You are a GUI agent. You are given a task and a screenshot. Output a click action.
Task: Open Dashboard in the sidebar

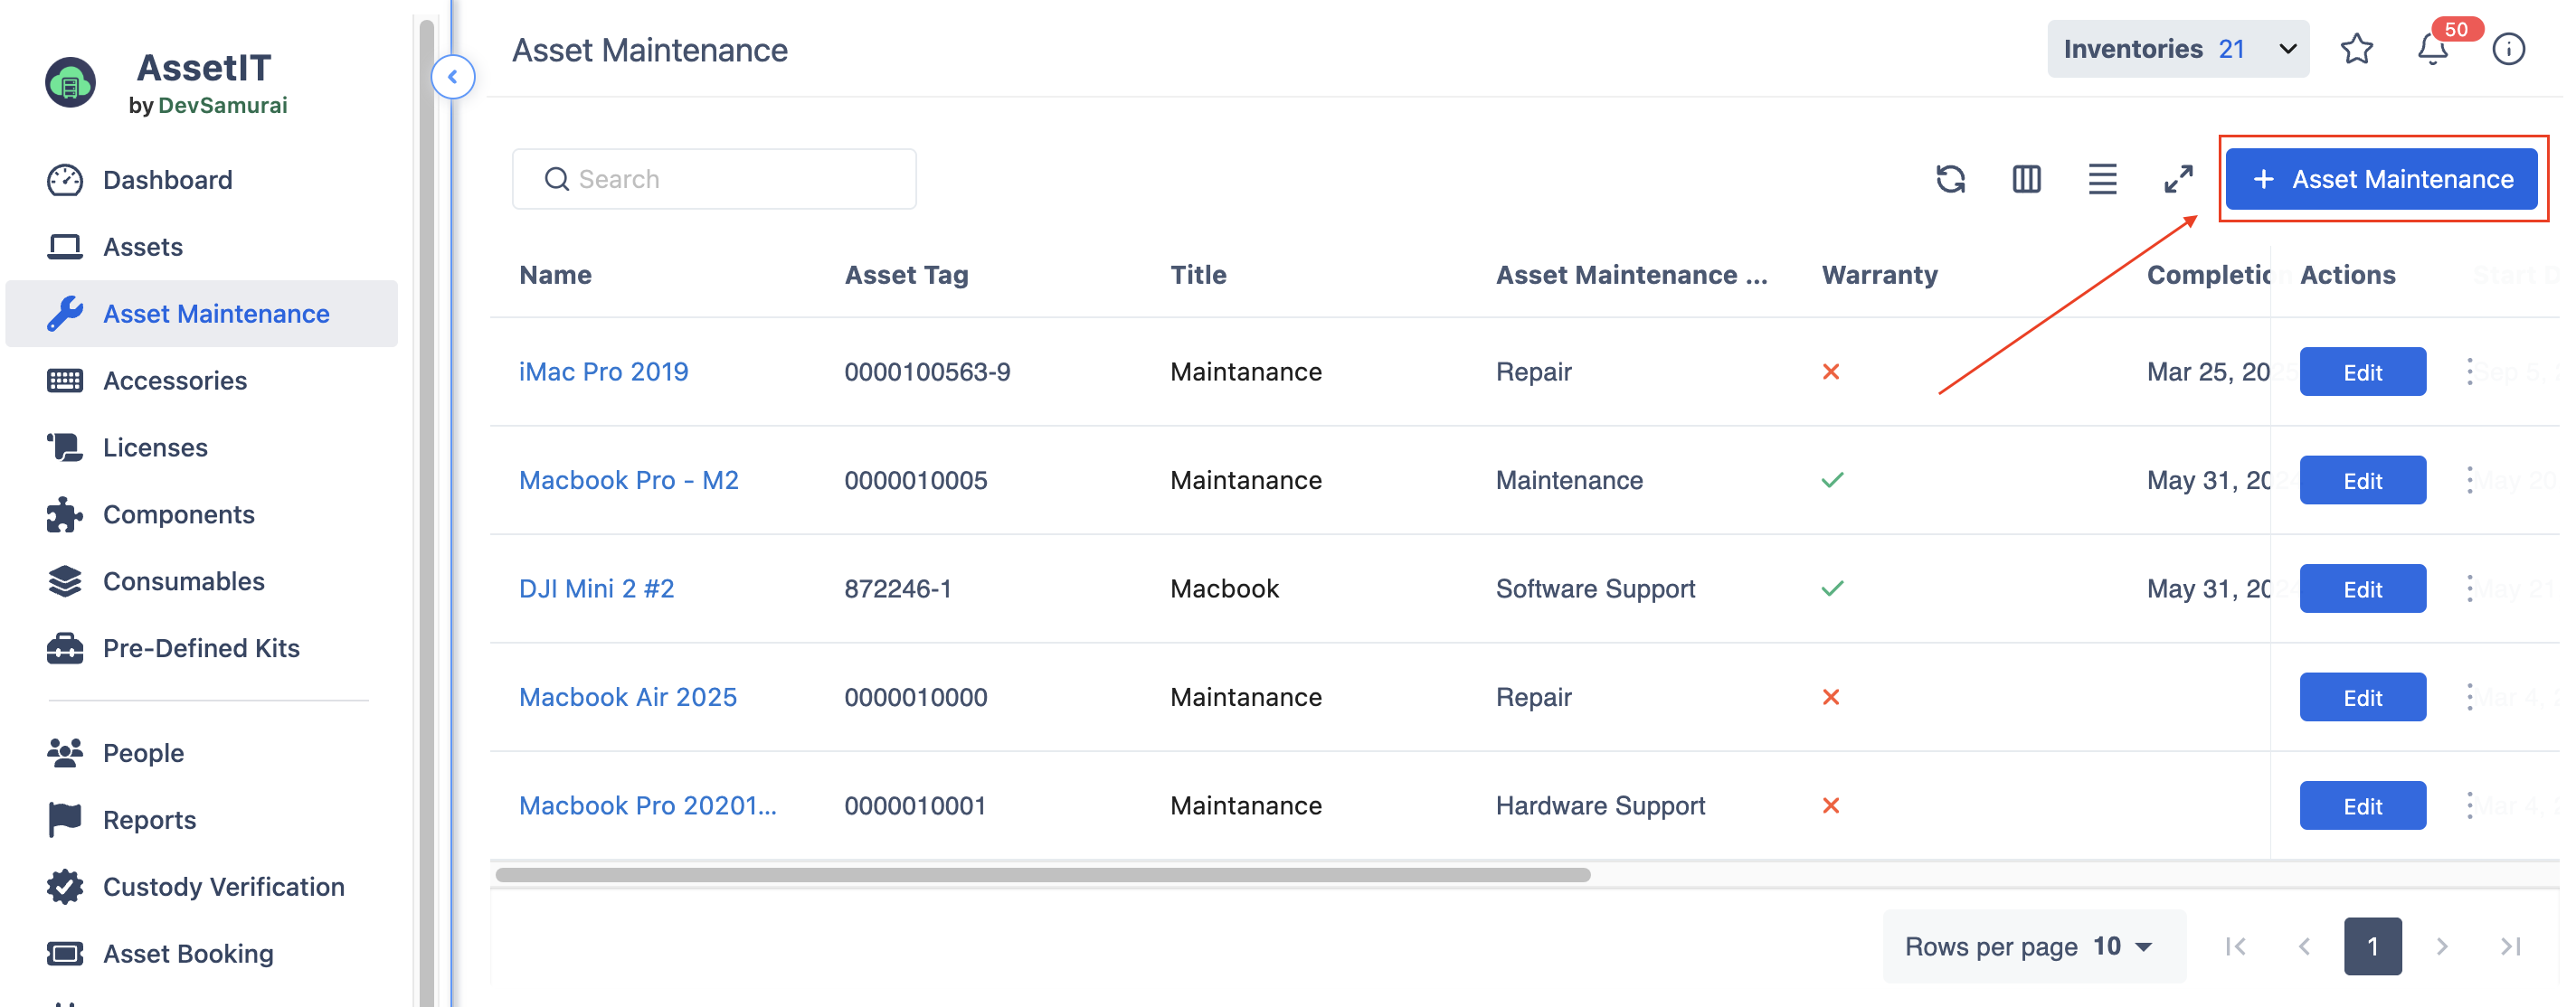167,180
